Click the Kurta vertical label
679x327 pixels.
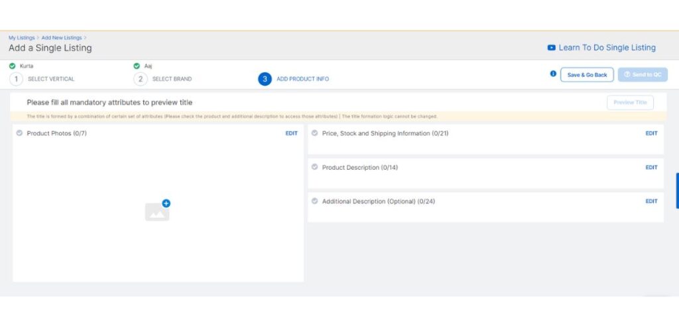tap(27, 66)
